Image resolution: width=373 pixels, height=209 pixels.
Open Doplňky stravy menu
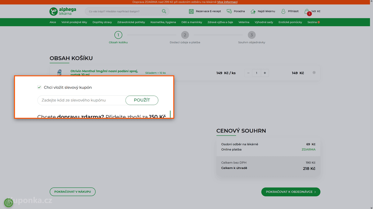(x=102, y=22)
